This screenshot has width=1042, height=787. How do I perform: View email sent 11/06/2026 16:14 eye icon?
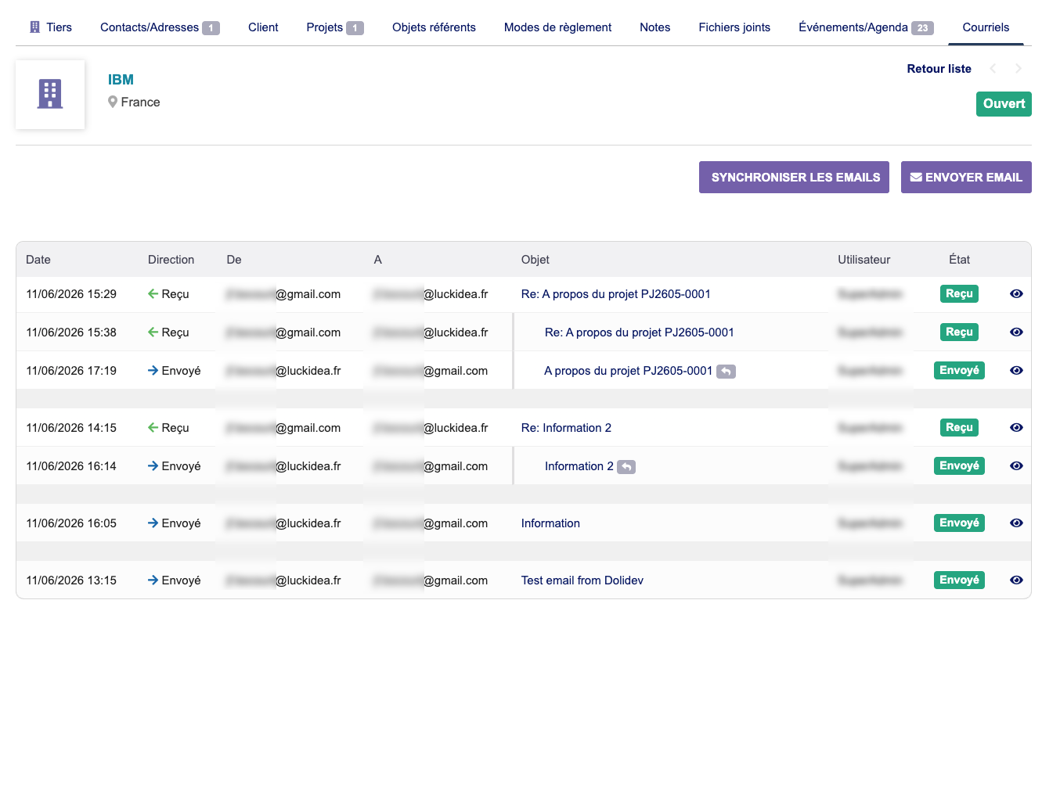pyautogui.click(x=1016, y=466)
